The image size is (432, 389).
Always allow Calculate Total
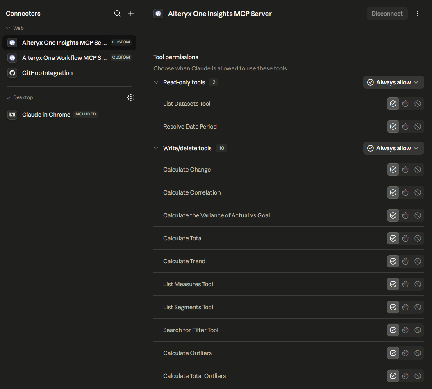point(393,238)
